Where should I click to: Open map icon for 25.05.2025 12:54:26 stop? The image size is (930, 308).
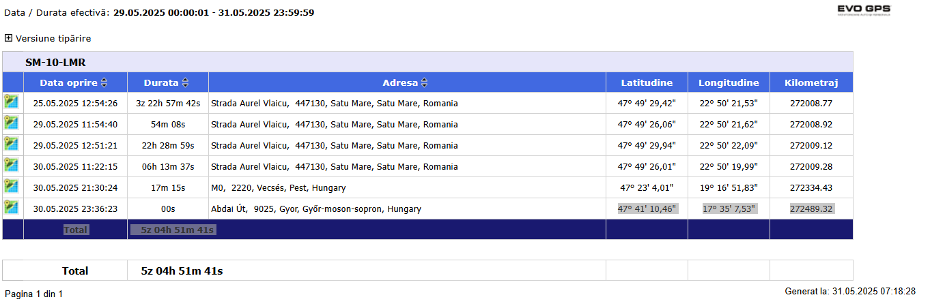click(10, 102)
